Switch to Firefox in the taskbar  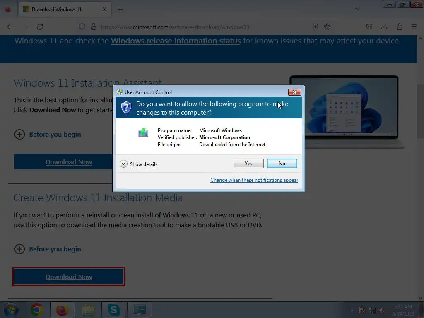pyautogui.click(x=62, y=310)
